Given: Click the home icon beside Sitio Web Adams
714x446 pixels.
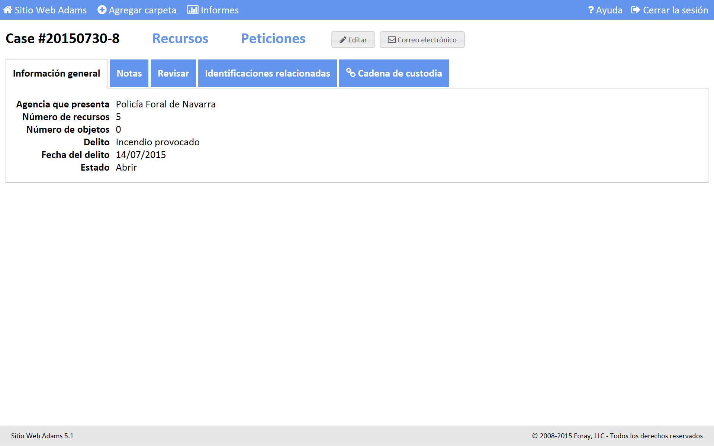Looking at the screenshot, I should [7, 10].
